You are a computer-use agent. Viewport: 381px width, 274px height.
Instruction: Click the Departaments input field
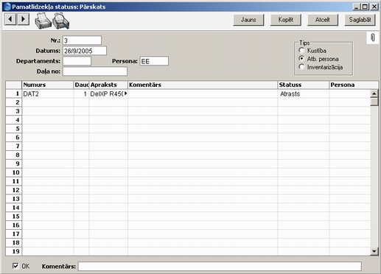(77, 61)
